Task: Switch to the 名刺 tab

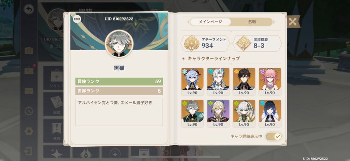Action: pyautogui.click(x=252, y=22)
